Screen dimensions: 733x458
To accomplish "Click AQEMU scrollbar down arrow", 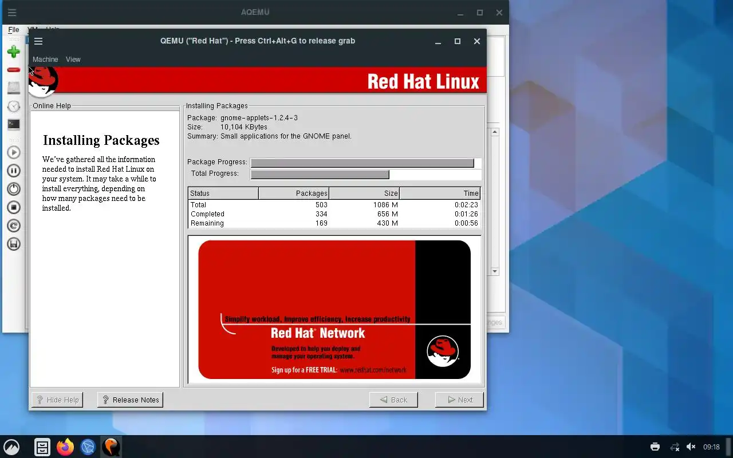I will [495, 271].
